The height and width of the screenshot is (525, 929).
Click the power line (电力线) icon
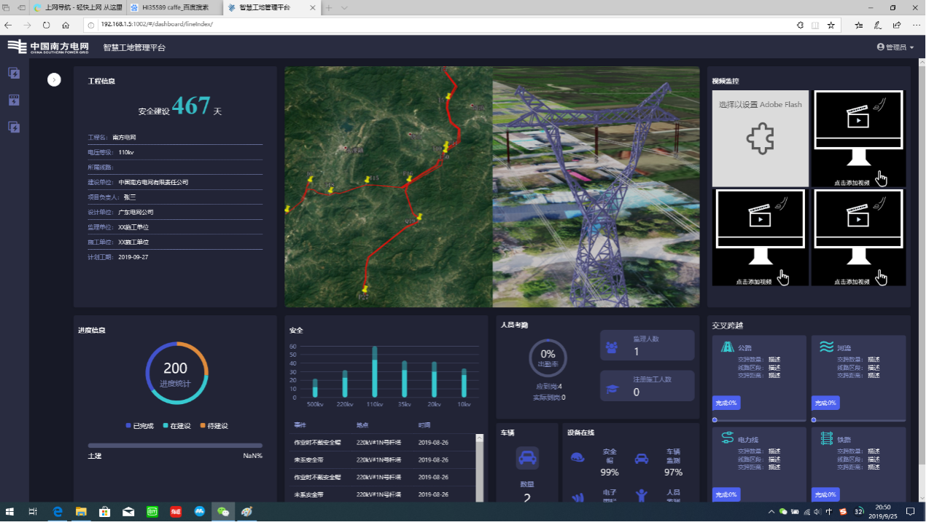point(727,438)
